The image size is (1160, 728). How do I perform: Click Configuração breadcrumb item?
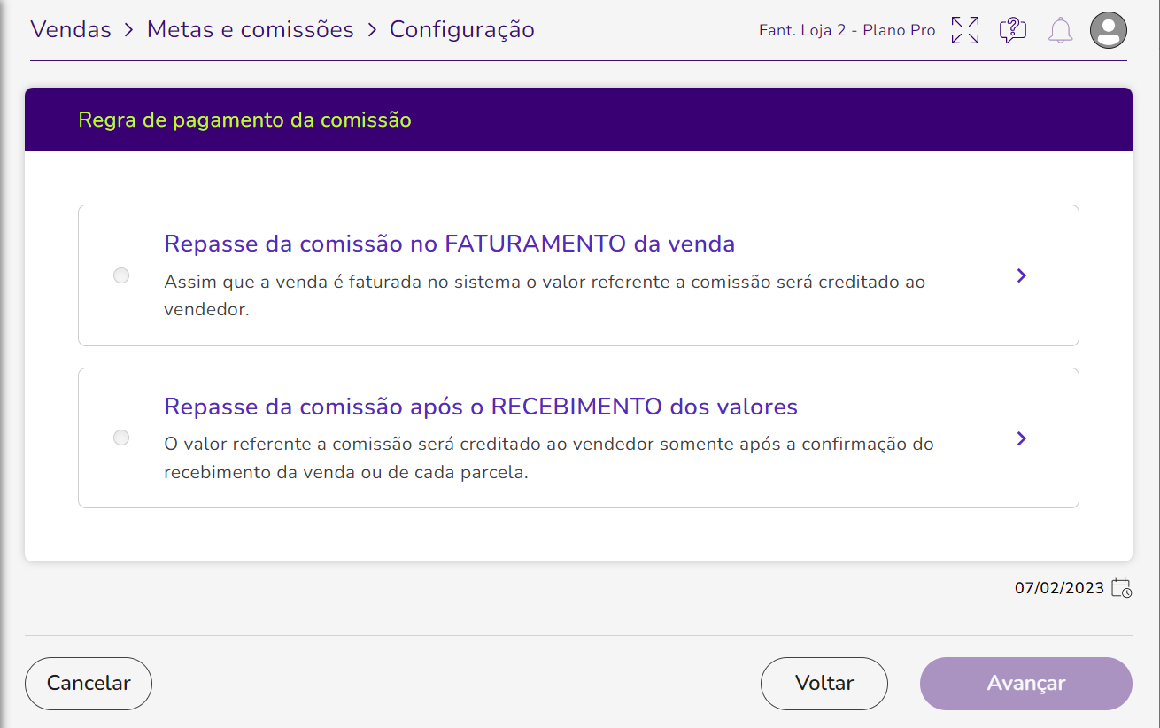pyautogui.click(x=462, y=29)
